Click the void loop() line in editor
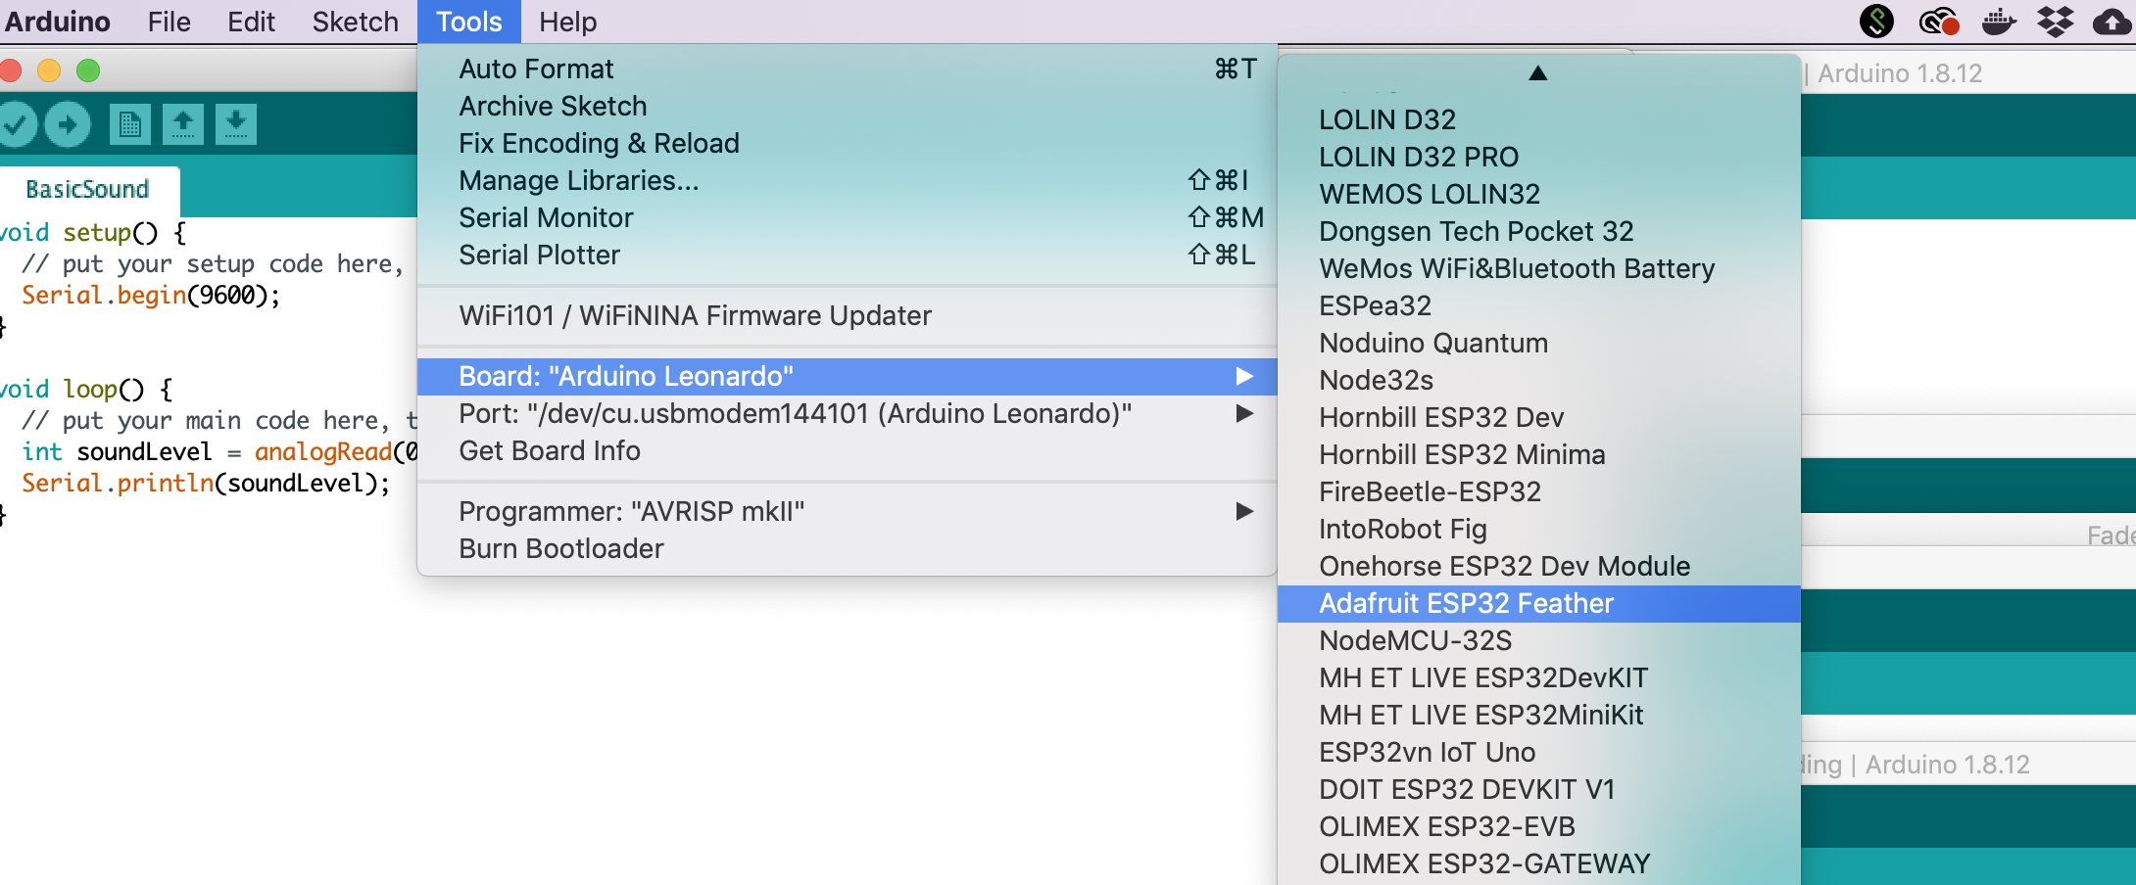This screenshot has height=885, width=2136. click(x=86, y=390)
